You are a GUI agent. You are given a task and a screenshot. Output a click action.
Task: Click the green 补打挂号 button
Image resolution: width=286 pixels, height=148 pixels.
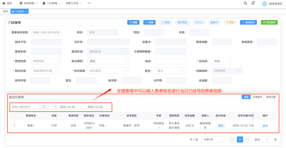pos(269,22)
